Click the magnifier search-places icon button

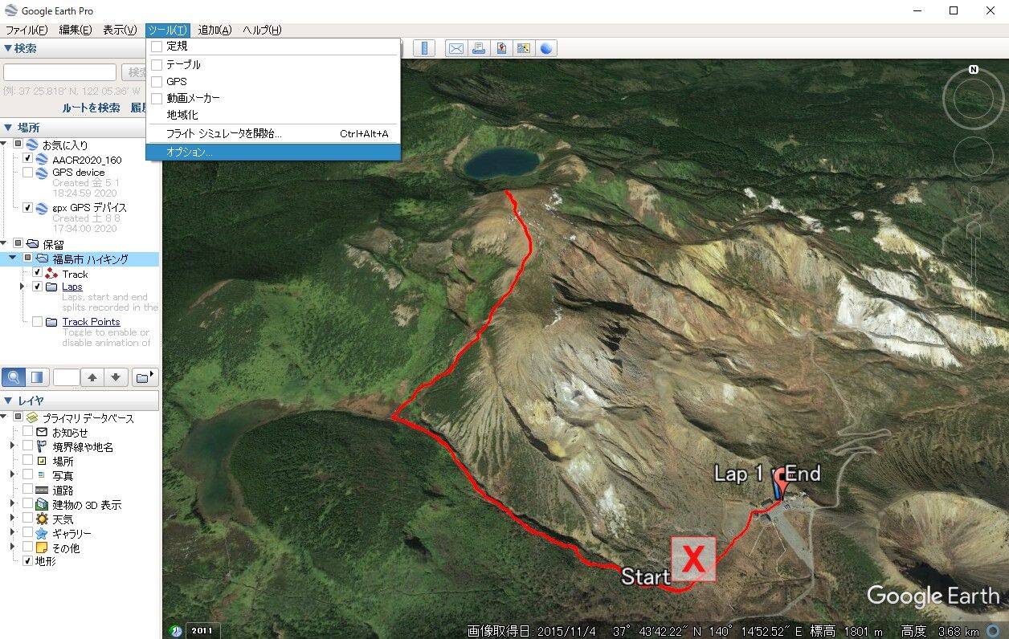point(14,377)
